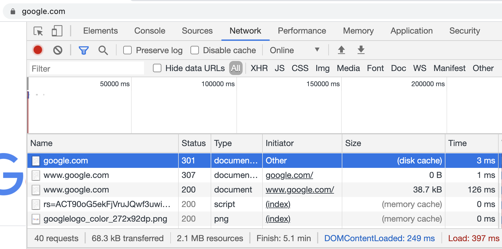502x249 pixels.
Task: Filter requests by JS
Action: coord(280,68)
